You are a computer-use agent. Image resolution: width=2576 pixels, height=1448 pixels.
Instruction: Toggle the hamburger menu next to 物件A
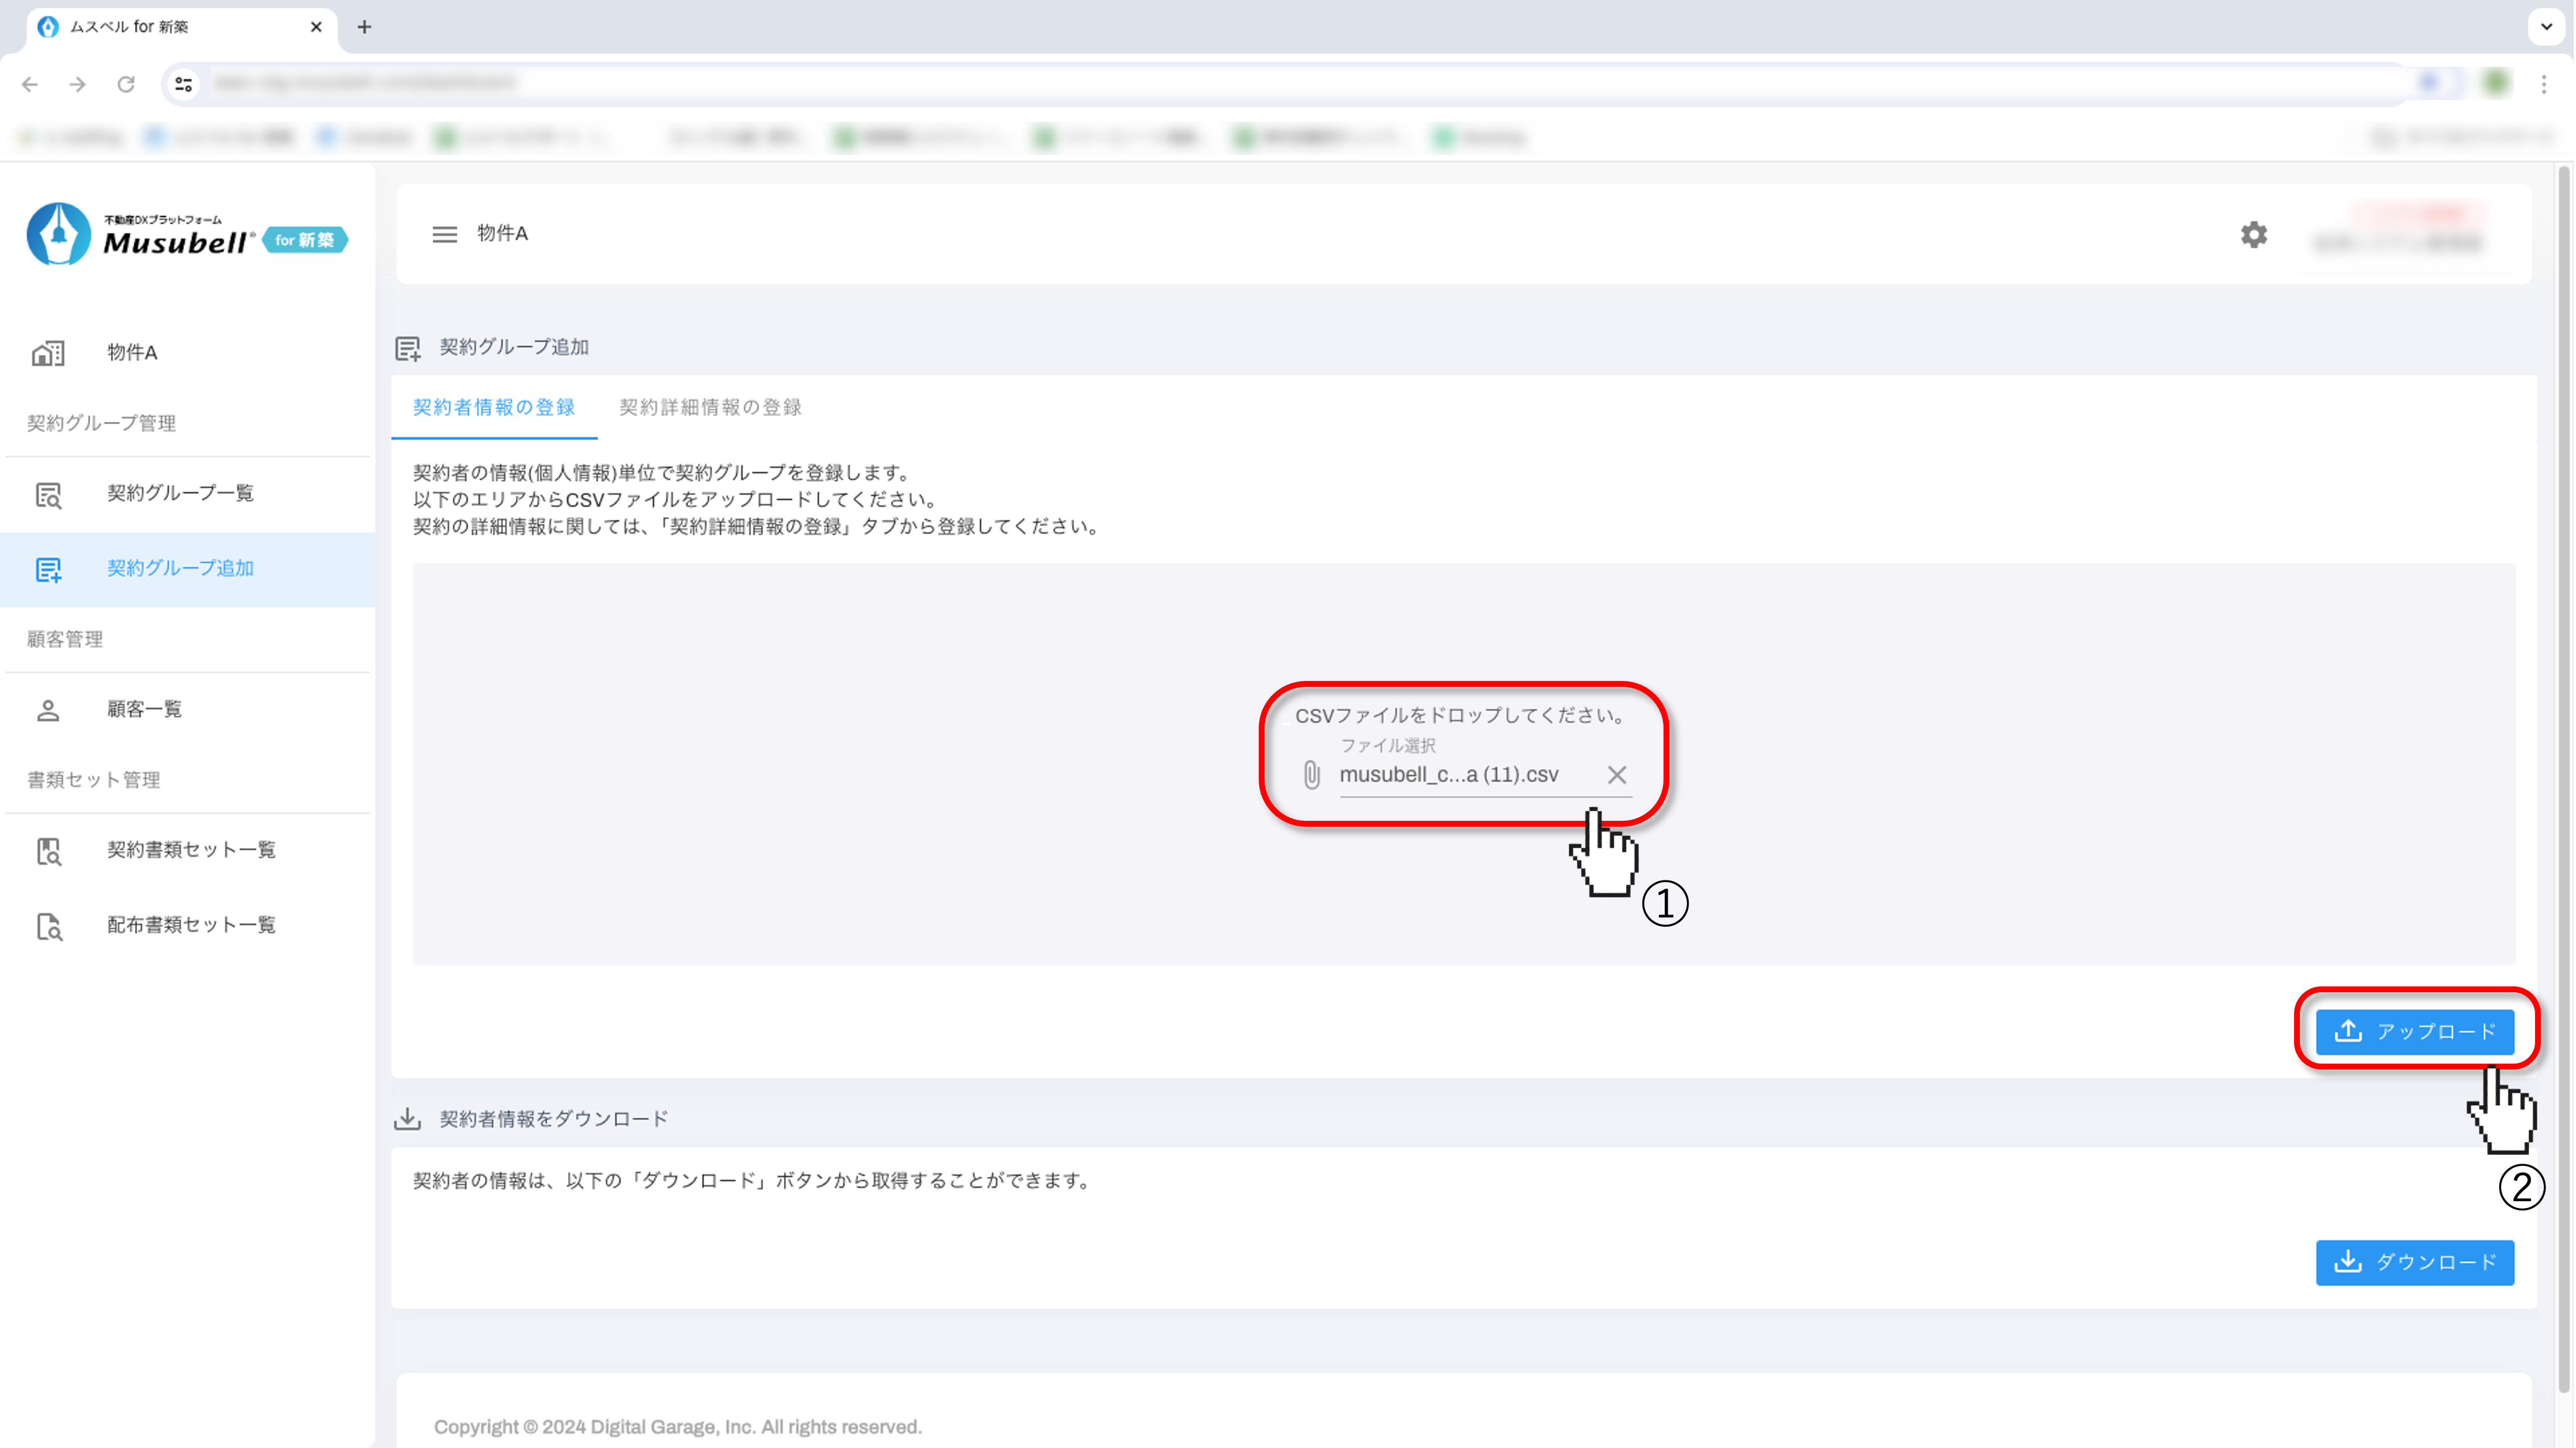(444, 234)
